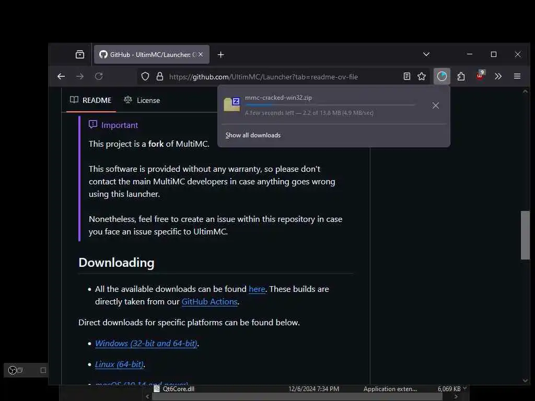Go back to the previous page
This screenshot has height=401, width=535.
point(61,76)
